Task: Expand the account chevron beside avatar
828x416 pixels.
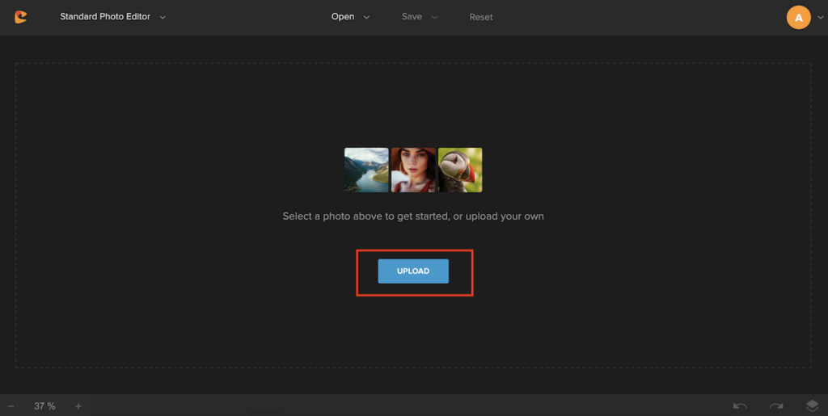Action: (820, 18)
